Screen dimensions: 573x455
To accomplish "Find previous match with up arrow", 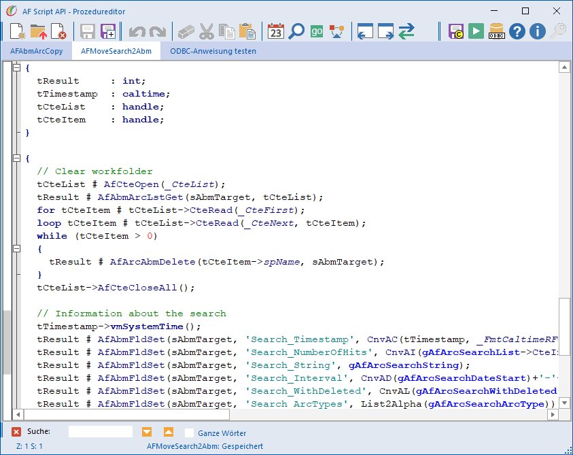I will (169, 432).
